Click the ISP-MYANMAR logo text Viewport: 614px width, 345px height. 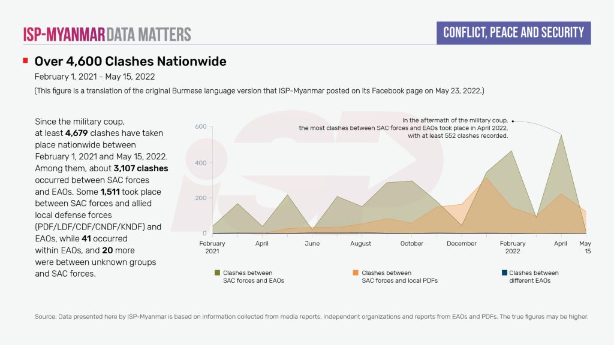pyautogui.click(x=64, y=34)
